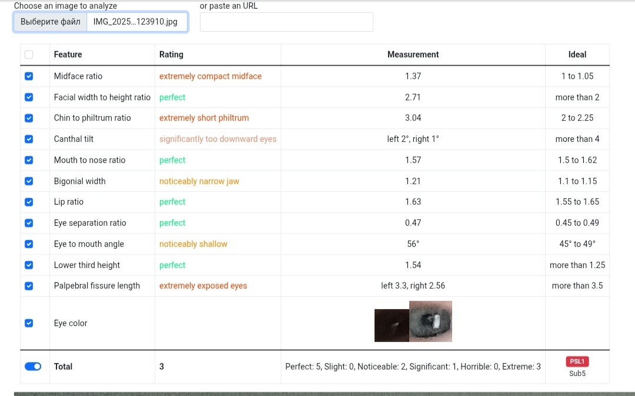Toggle the select-all checkbox in header
Image resolution: width=635 pixels, height=396 pixels.
(x=29, y=55)
